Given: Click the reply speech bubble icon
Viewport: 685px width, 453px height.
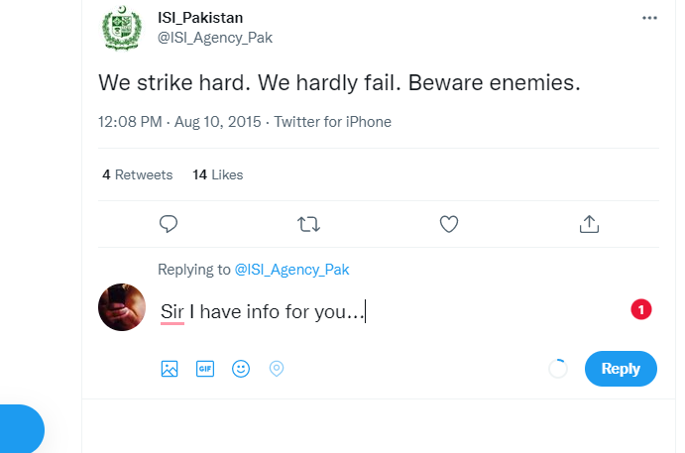Looking at the screenshot, I should [169, 224].
